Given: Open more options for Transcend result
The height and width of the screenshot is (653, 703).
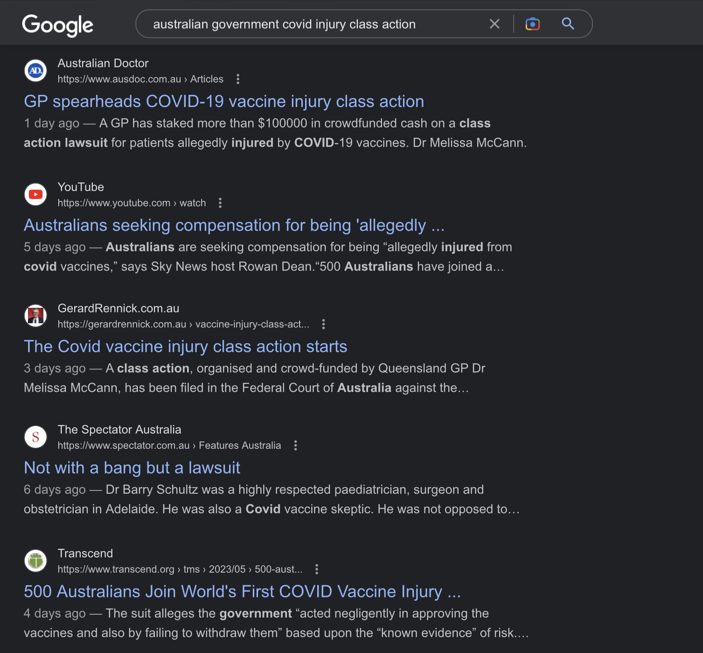Looking at the screenshot, I should click(317, 569).
